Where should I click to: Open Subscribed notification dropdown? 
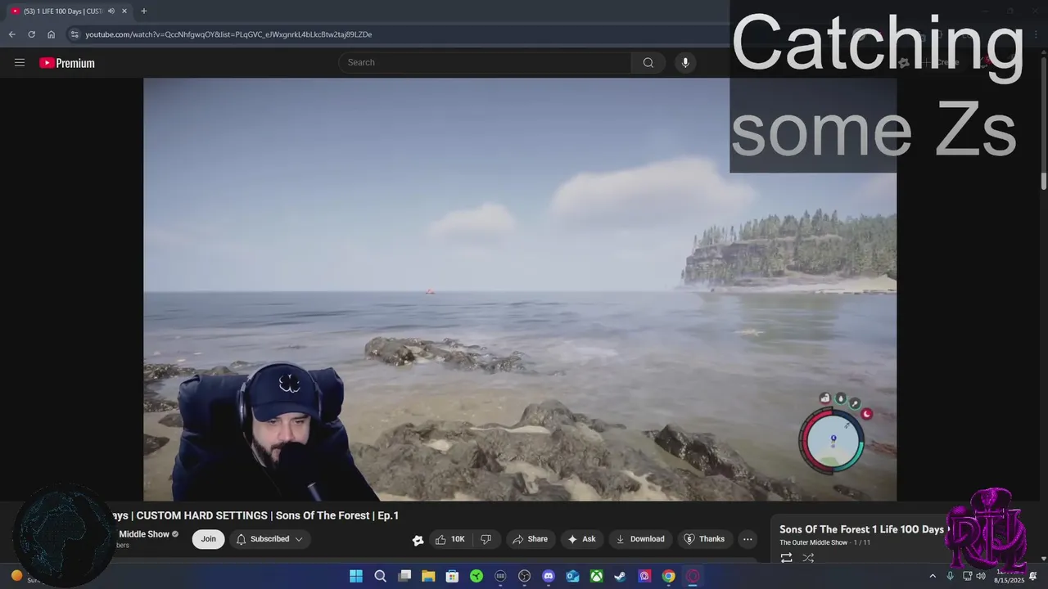(x=269, y=539)
